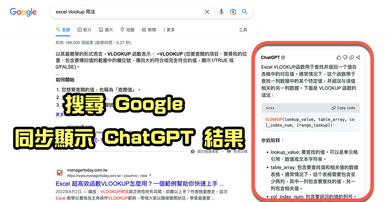Toggle the 工具 search tools bar
The height and width of the screenshot is (202, 386).
[x=243, y=29]
